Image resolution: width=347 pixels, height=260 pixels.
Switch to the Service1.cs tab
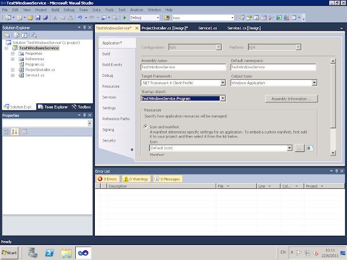click(x=208, y=28)
